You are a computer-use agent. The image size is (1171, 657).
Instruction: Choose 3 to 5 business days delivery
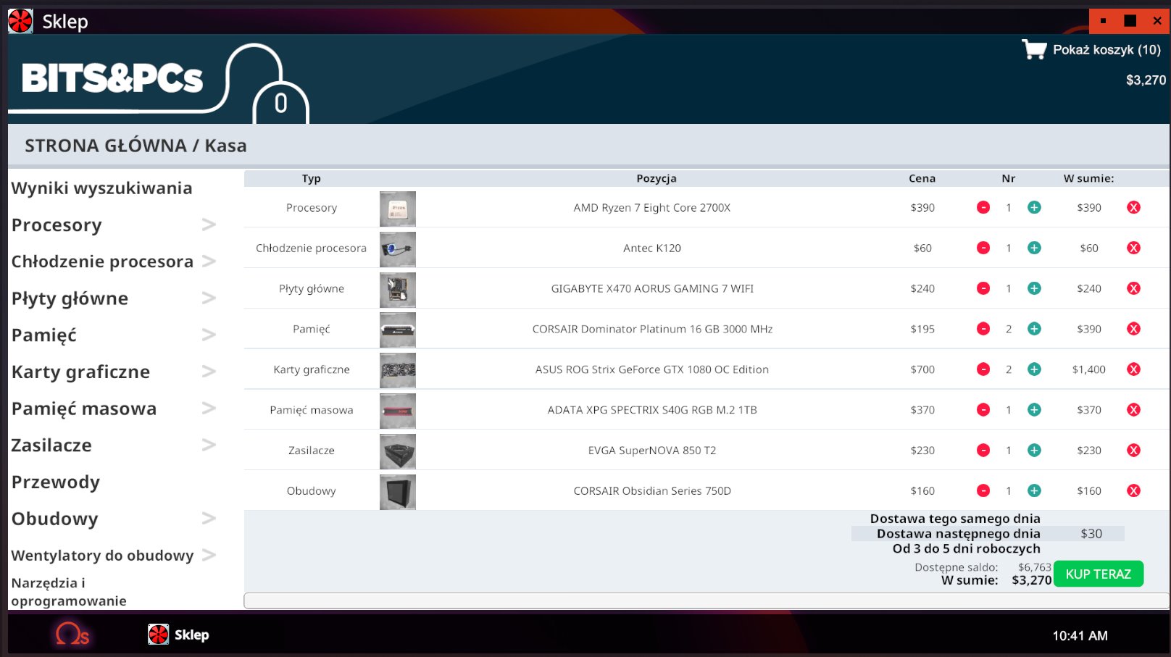point(967,549)
